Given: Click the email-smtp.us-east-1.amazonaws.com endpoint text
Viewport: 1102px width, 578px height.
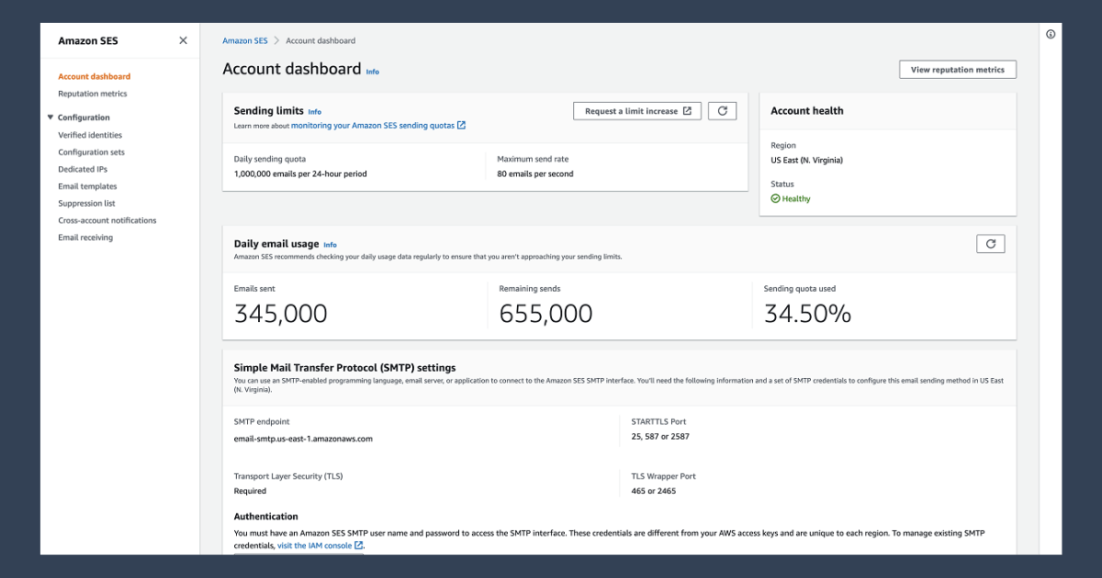Looking at the screenshot, I should [303, 439].
